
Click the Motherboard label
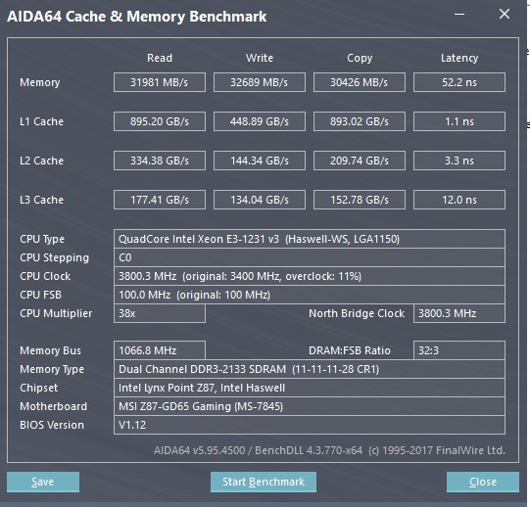pos(54,406)
